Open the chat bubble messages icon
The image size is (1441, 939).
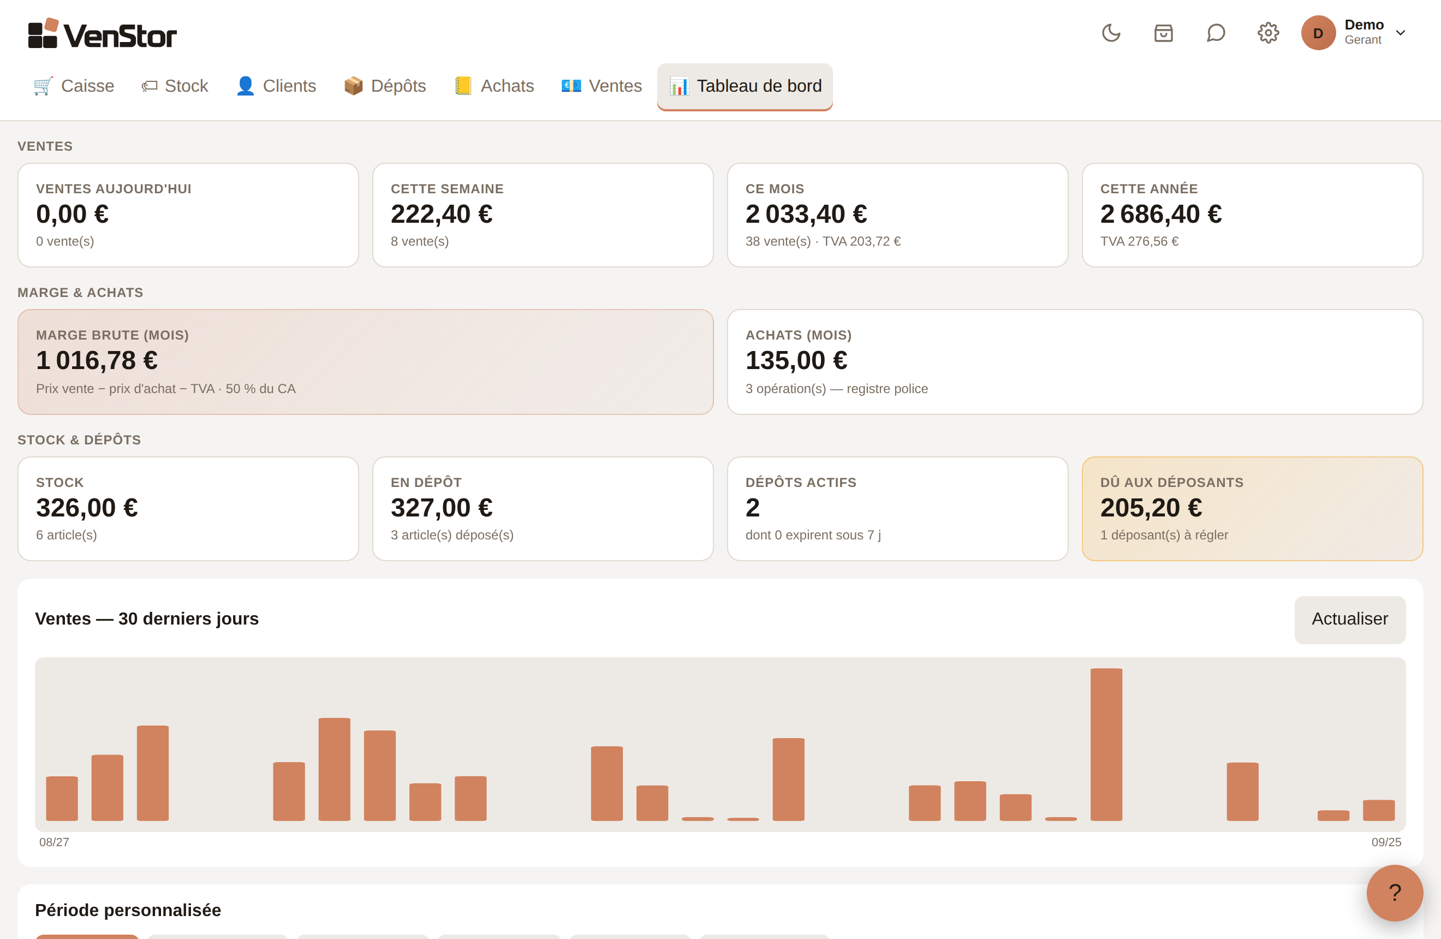[x=1215, y=33]
